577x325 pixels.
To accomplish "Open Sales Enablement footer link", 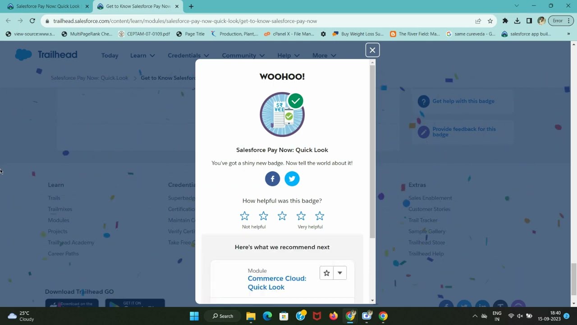I will [430, 198].
